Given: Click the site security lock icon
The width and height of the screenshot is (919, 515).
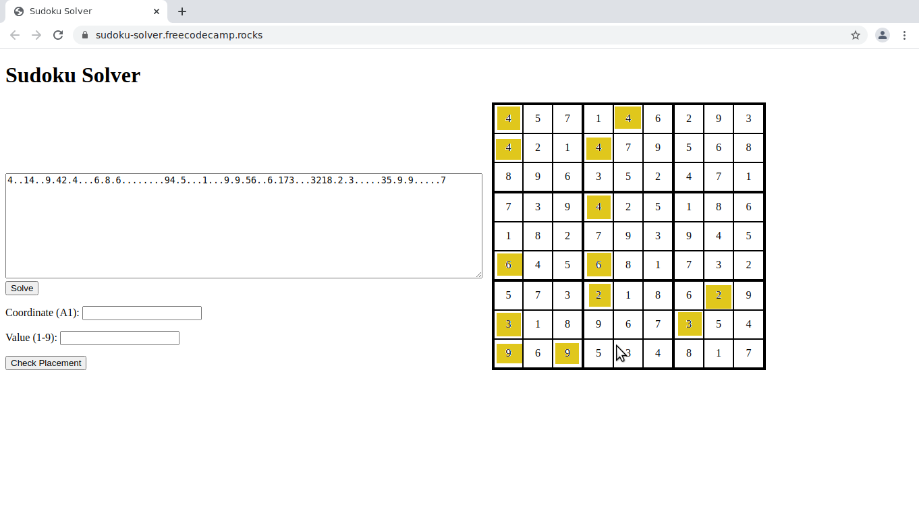Looking at the screenshot, I should (84, 34).
